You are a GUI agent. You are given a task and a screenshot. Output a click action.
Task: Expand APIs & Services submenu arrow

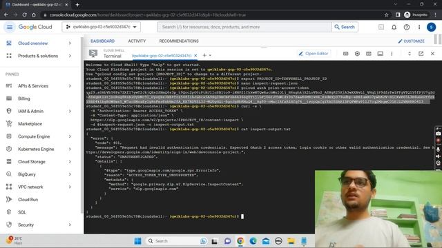(x=70, y=86)
